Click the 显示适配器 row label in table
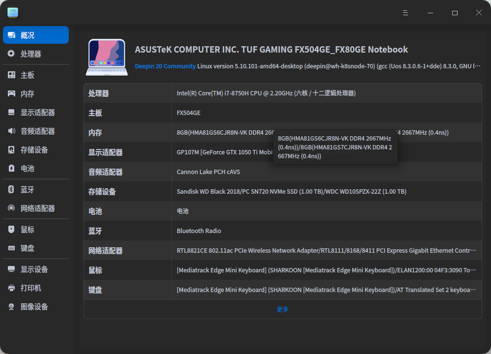This screenshot has height=354, width=491. pyautogui.click(x=106, y=152)
